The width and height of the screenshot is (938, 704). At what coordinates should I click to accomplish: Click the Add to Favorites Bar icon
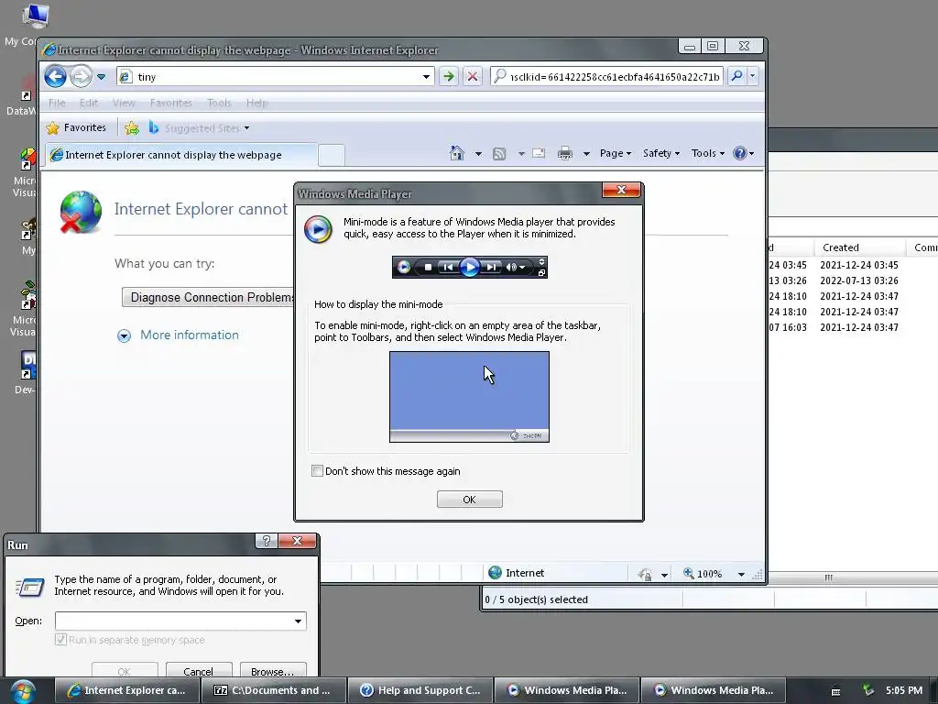(x=132, y=127)
